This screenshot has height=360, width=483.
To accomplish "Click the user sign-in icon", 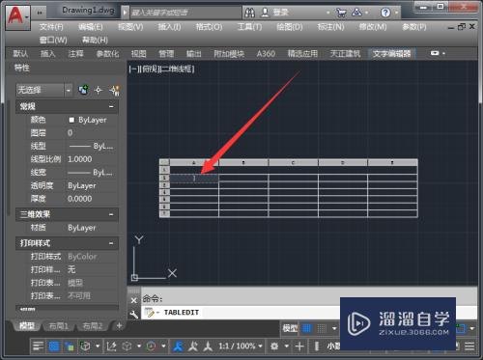I will (265, 13).
